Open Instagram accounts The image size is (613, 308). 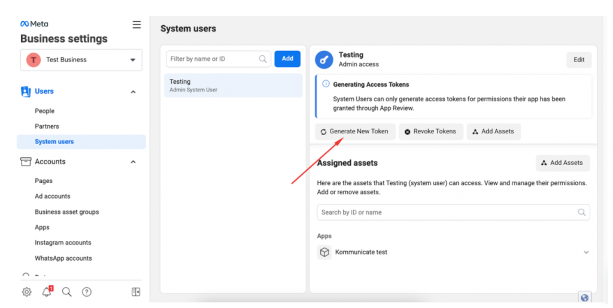click(x=63, y=242)
